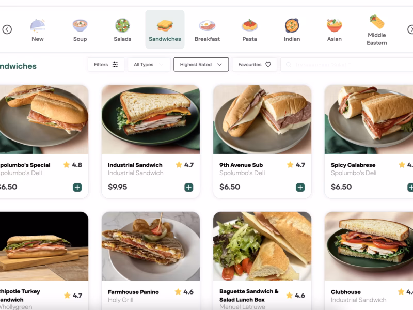Browse the Asian category
This screenshot has width=413, height=310.
pyautogui.click(x=334, y=29)
